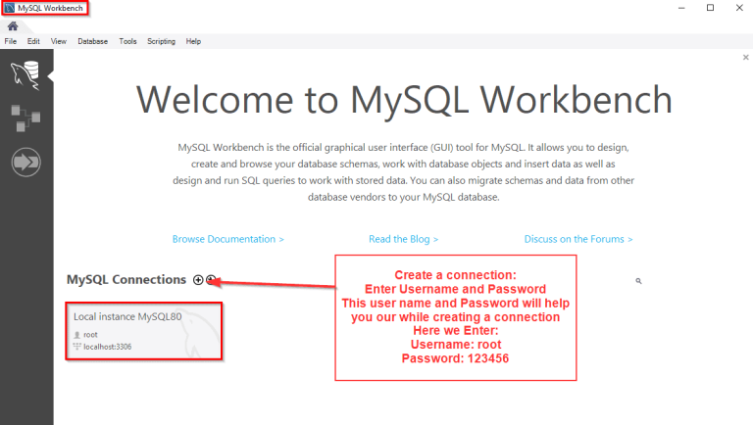Follow the Browse Documentation link

coord(228,239)
